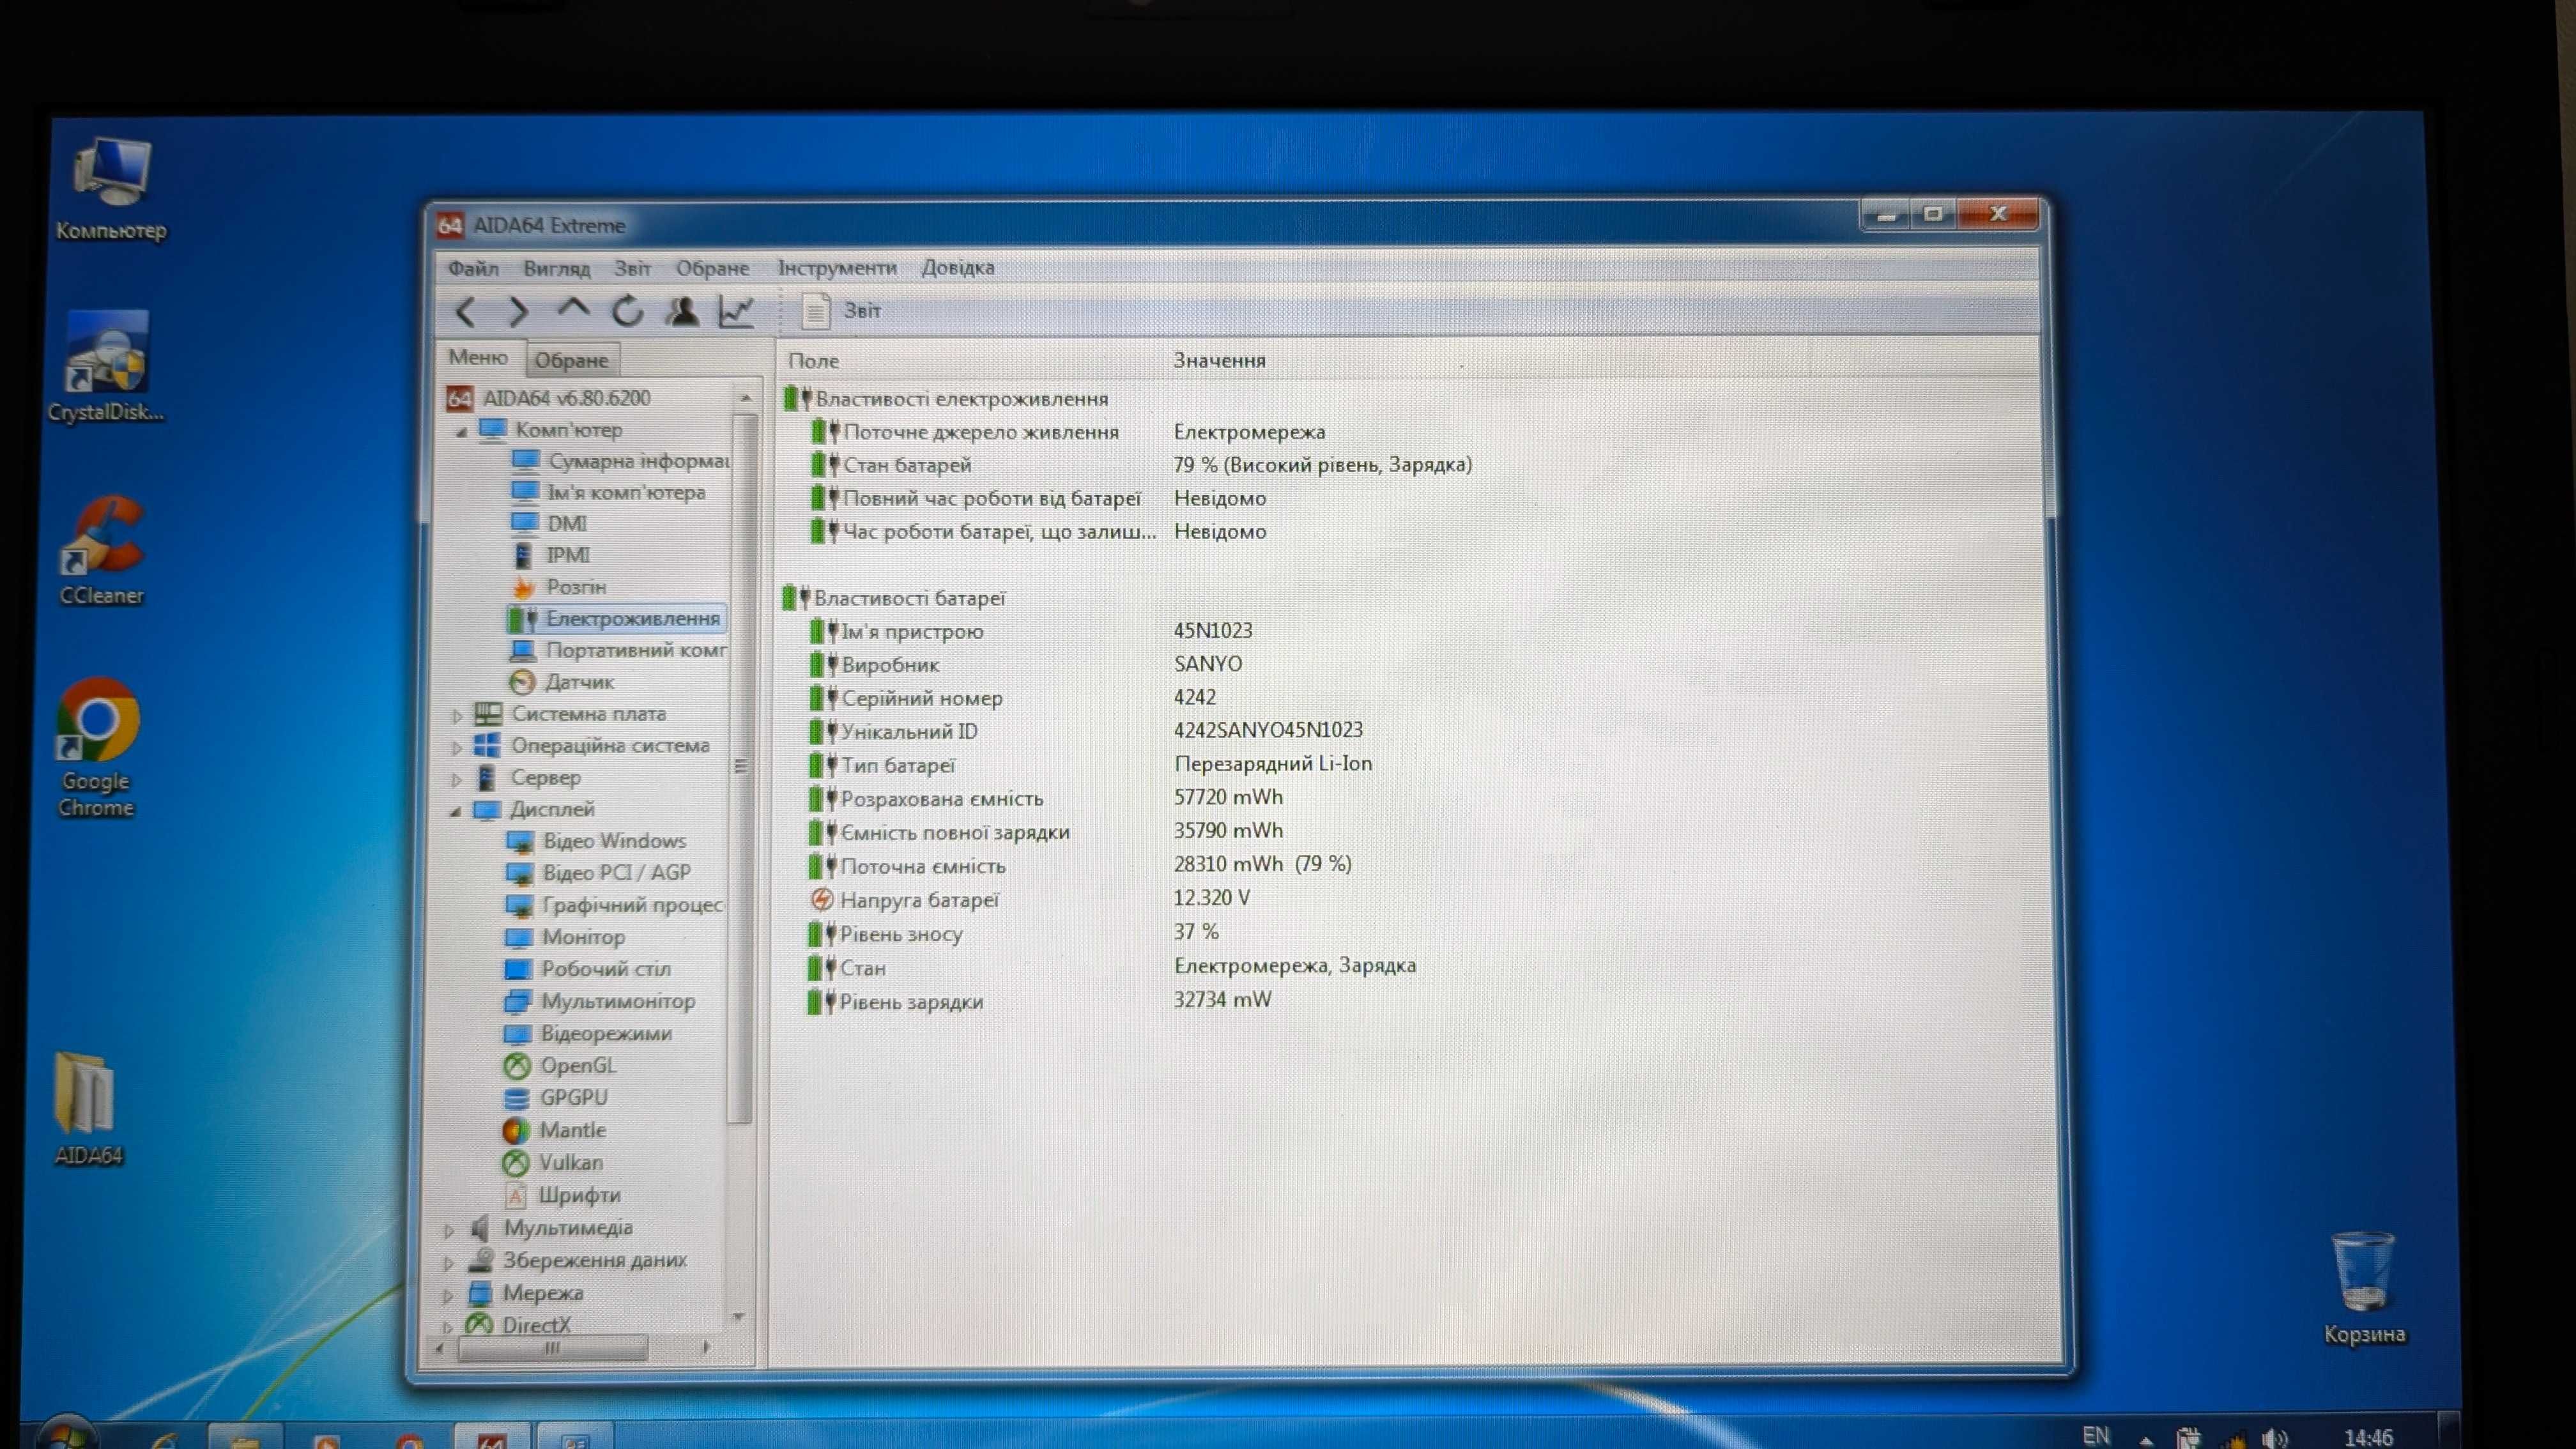Image resolution: width=2576 pixels, height=1449 pixels.
Task: Select the Напруга батареї row icon
Action: click(821, 900)
